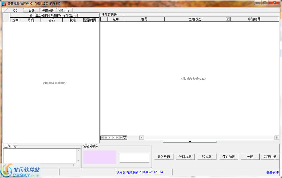Click the first record navigator icon
The width and height of the screenshot is (282, 178).
(102, 138)
